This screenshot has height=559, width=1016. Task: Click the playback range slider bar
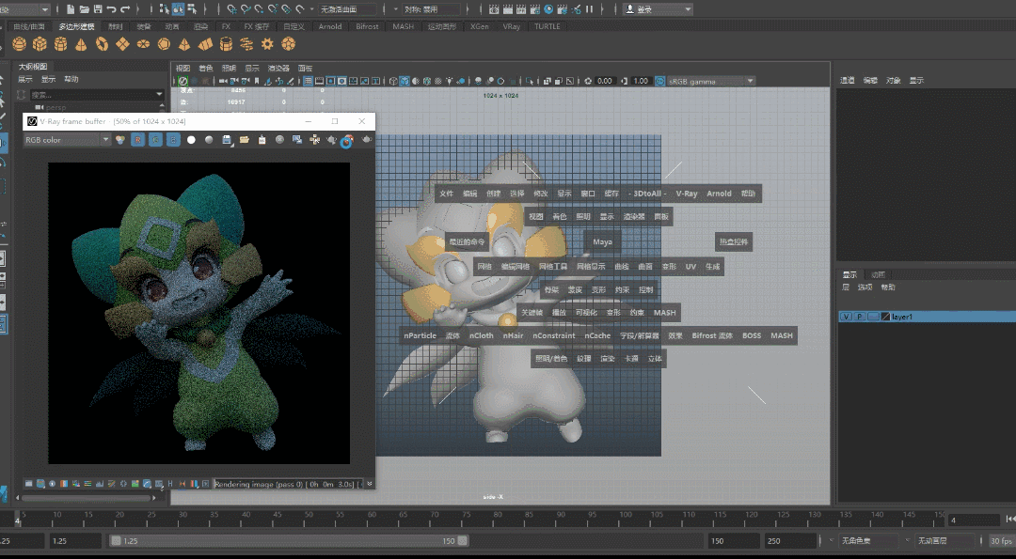(x=289, y=541)
